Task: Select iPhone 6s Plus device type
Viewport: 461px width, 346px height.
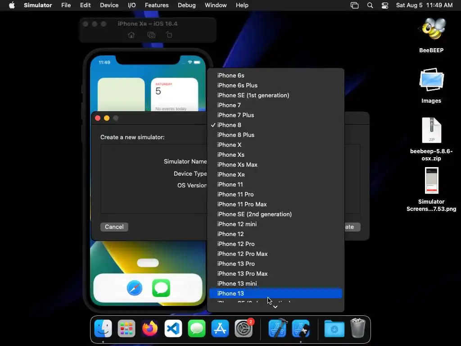Action: (276, 85)
